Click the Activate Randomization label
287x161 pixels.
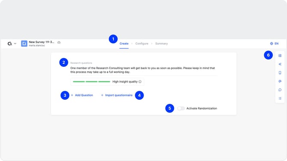[202, 108]
